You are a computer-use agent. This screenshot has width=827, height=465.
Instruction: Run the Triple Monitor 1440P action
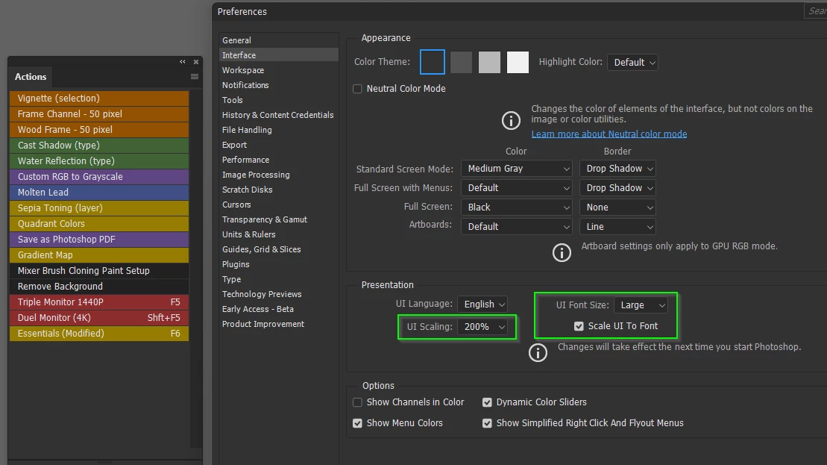[x=99, y=302]
